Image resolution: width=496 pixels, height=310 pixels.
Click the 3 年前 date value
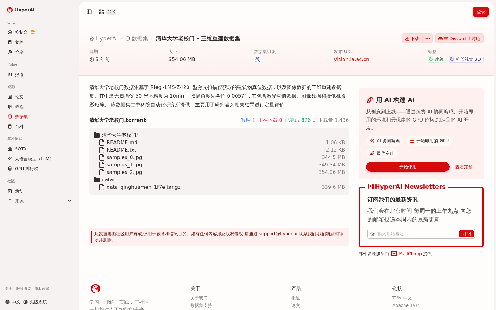tap(100, 60)
